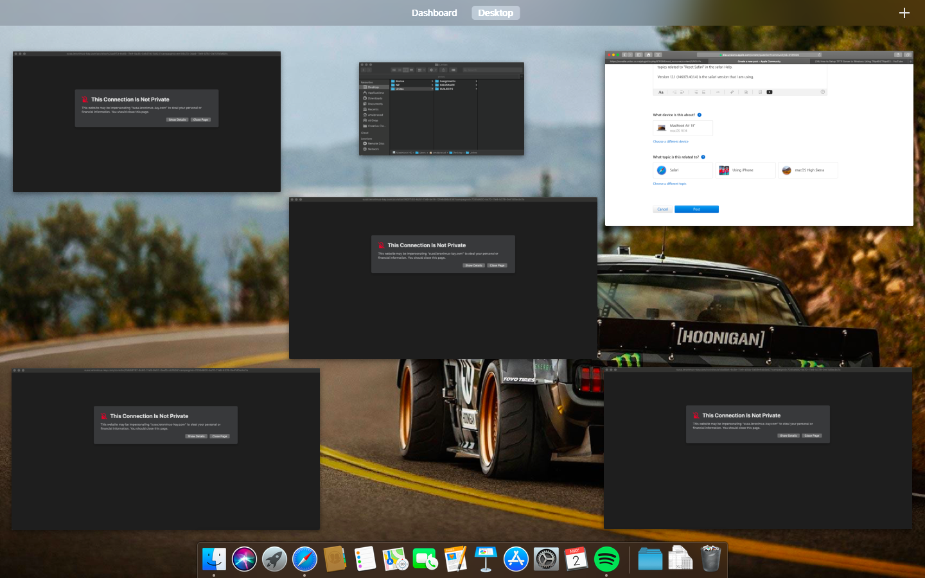
Task: Open the Maps app icon
Action: coord(395,559)
